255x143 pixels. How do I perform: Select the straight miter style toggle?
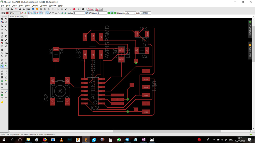[90, 13]
